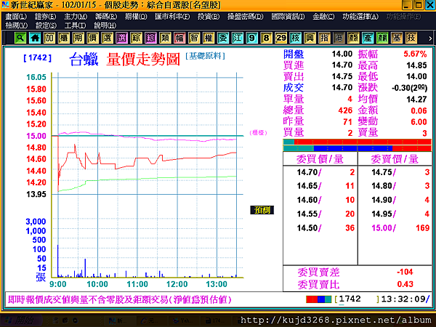This screenshot has width=436, height=327.
Task: Open the 說明(H) help menu
Action: (x=105, y=25)
